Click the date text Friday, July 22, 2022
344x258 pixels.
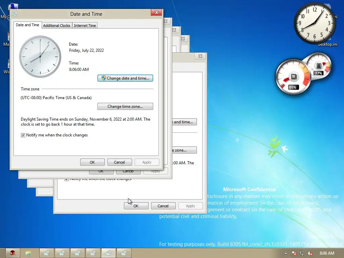[x=86, y=50]
